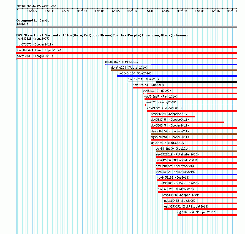The image size is (245, 234).
Task: Select the dgv3340n100 (Coe2014) label
Action: click(134, 73)
